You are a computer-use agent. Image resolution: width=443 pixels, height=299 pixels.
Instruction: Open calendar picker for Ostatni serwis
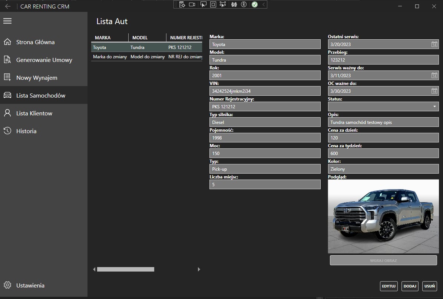[434, 44]
